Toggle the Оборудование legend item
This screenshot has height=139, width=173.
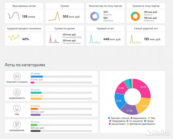pos(118,121)
